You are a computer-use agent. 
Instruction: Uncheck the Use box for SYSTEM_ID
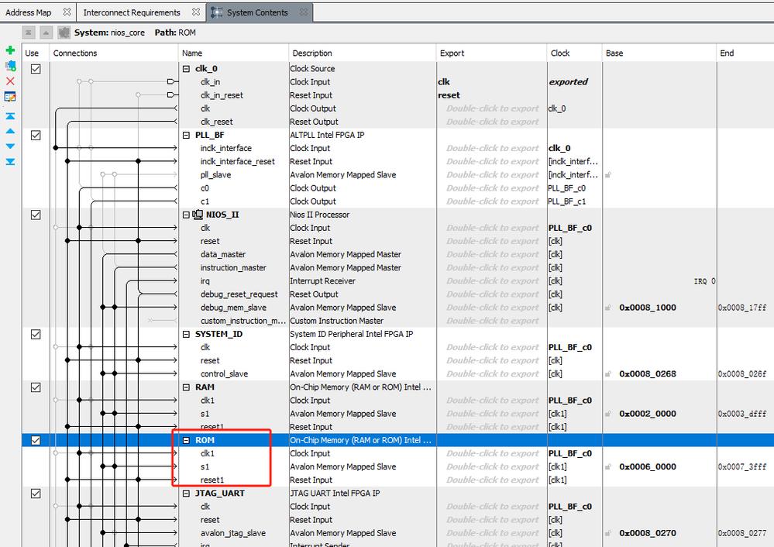click(x=36, y=334)
